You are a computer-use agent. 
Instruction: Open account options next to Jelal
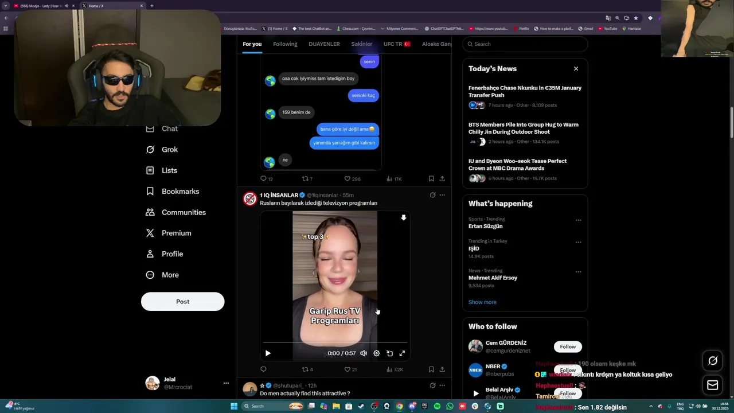pos(226,383)
